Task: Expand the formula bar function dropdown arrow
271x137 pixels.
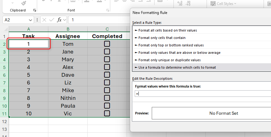Action: pyautogui.click(x=65, y=20)
